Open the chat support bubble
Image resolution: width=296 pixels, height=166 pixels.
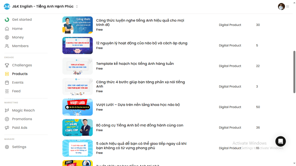point(280,141)
